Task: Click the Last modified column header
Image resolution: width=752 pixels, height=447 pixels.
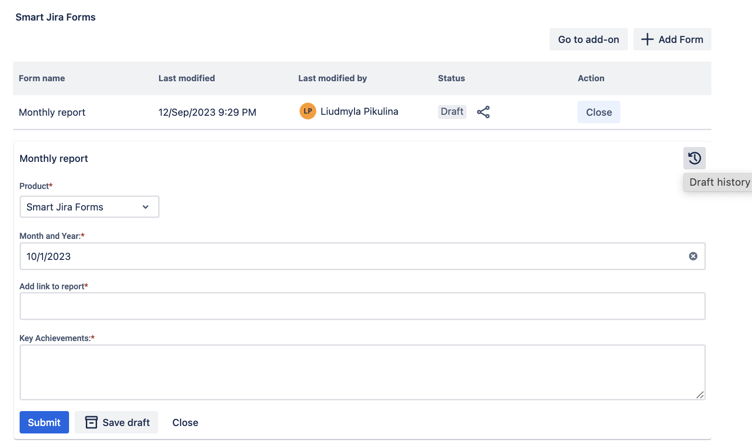Action: pos(187,78)
